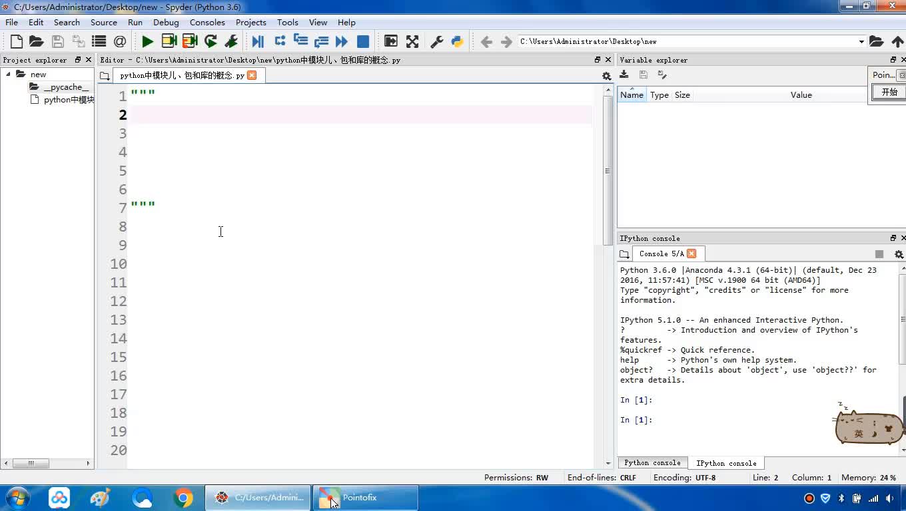The width and height of the screenshot is (906, 511).
Task: Toggle undock of IPython console pane
Action: [x=893, y=238]
